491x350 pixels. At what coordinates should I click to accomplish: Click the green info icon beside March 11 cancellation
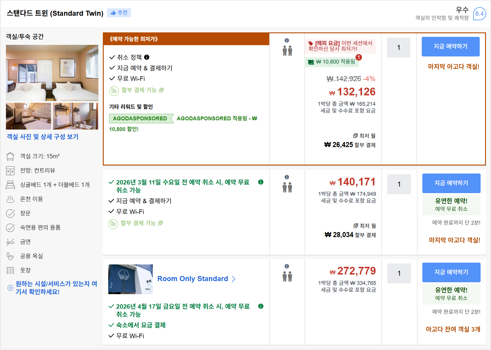[261, 182]
